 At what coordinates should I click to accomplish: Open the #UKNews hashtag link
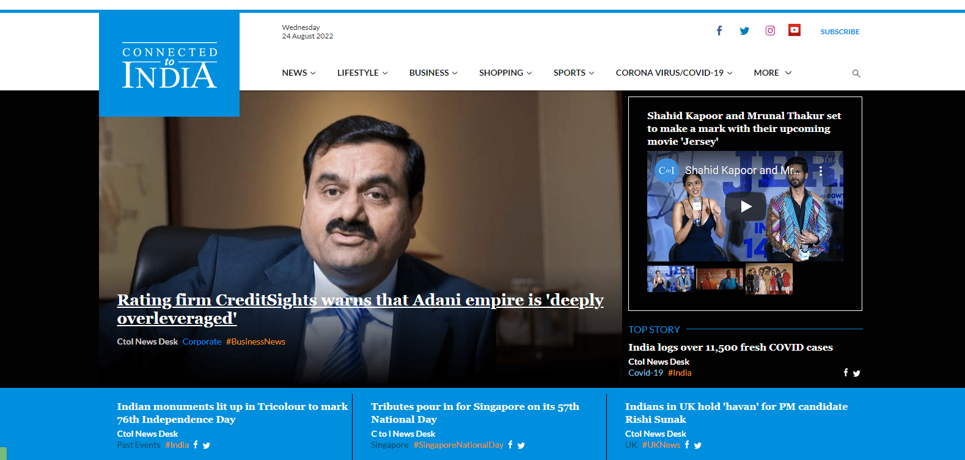(661, 445)
